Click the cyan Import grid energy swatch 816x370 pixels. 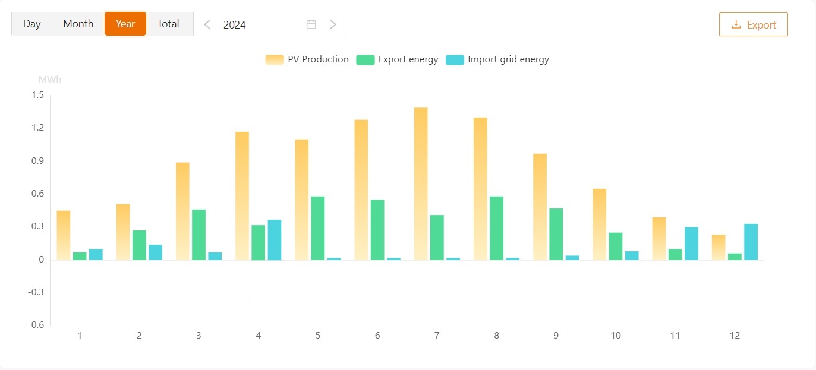pos(455,59)
